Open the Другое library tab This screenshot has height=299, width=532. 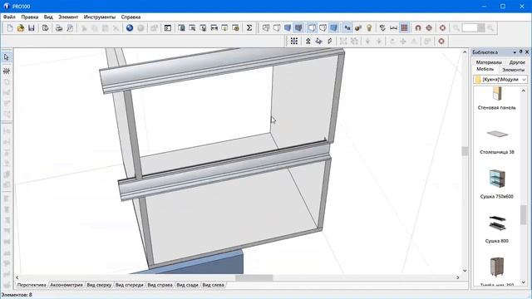coord(517,62)
